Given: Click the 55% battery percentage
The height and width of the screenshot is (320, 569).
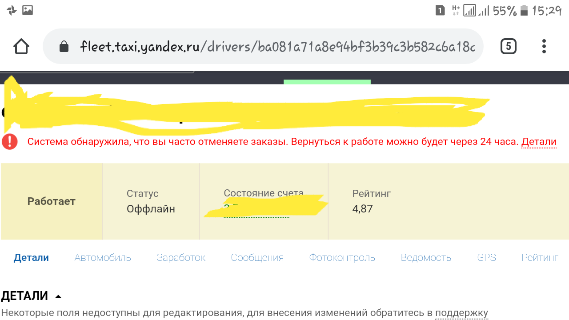Looking at the screenshot, I should [x=505, y=10].
